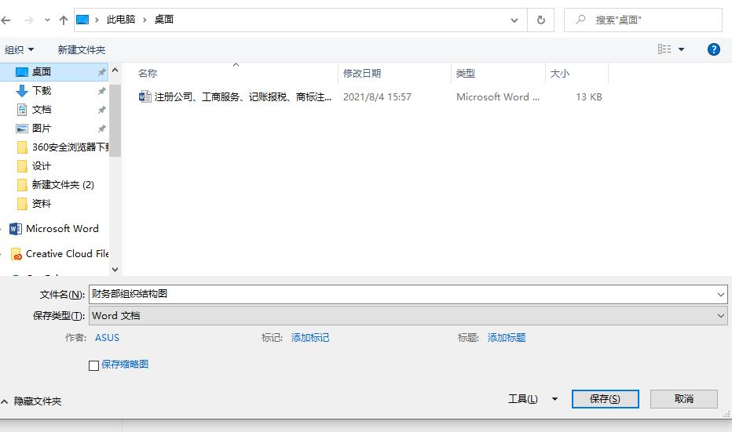Click the pin icon next to 桌面

pyautogui.click(x=101, y=72)
